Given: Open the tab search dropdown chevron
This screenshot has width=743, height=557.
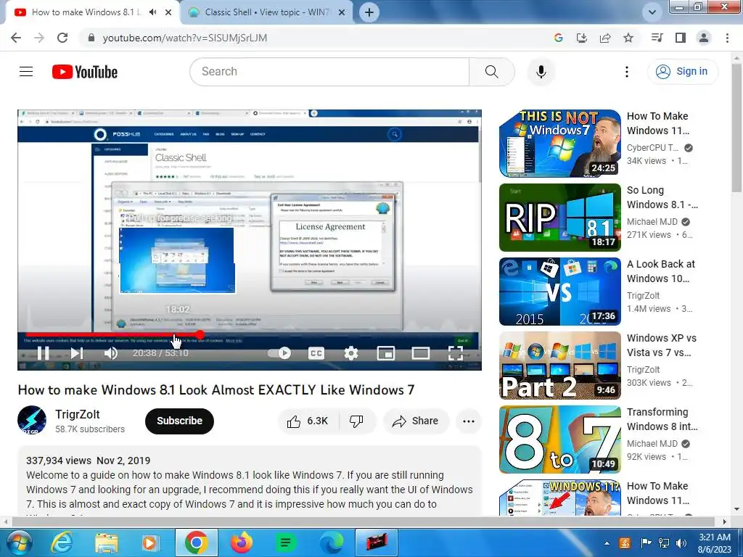Looking at the screenshot, I should tap(652, 12).
